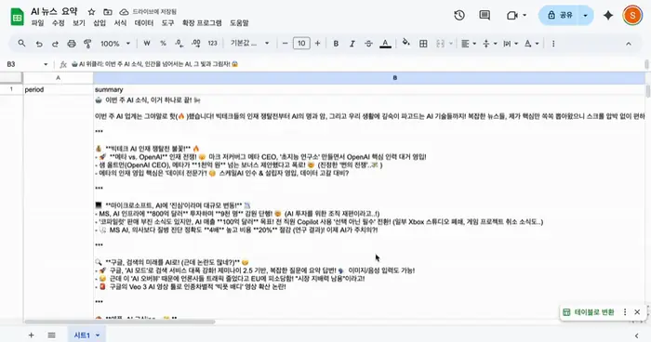This screenshot has height=342, width=651.
Task: Add a new sheet
Action: click(31, 335)
